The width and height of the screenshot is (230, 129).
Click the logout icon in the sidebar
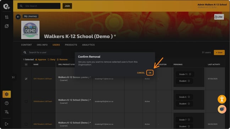[7, 124]
